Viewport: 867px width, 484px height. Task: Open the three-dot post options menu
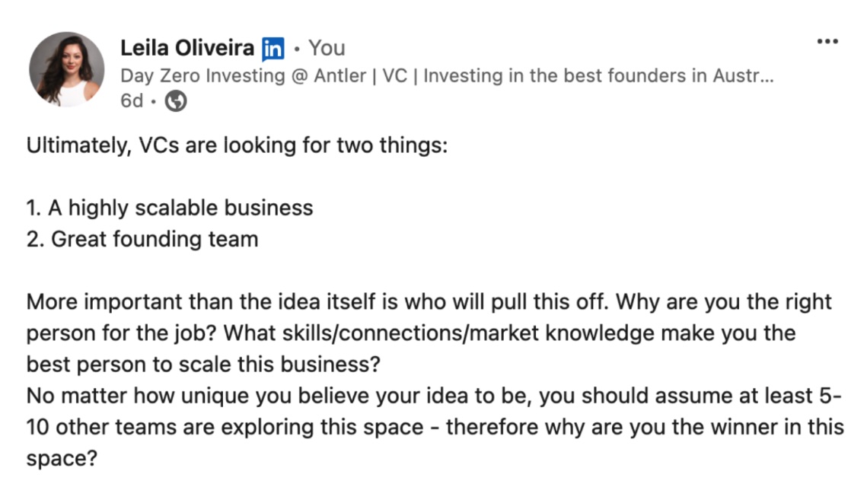[827, 42]
